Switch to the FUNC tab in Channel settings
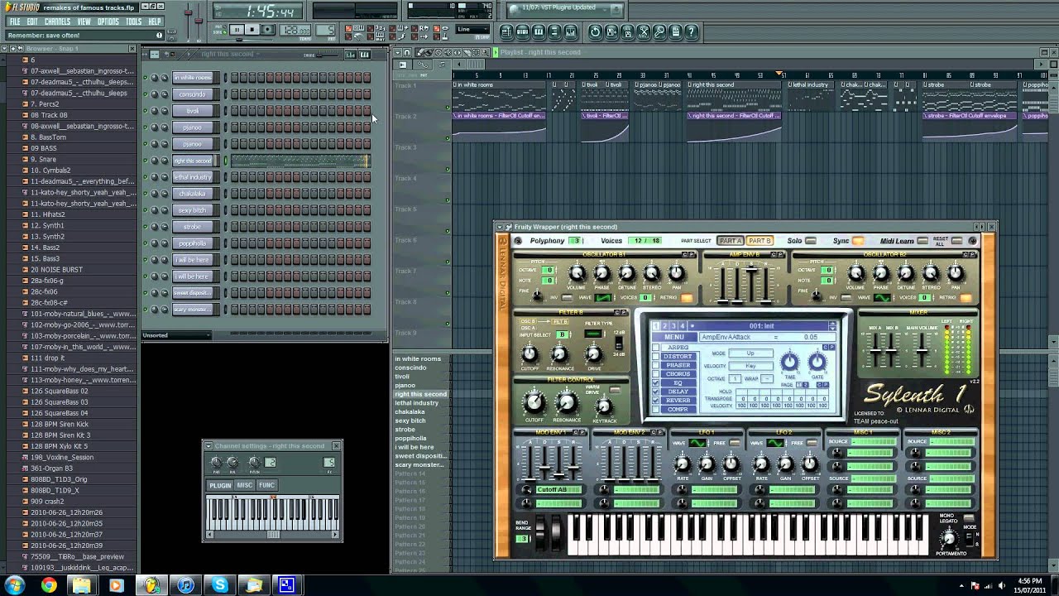The image size is (1059, 596). [266, 485]
